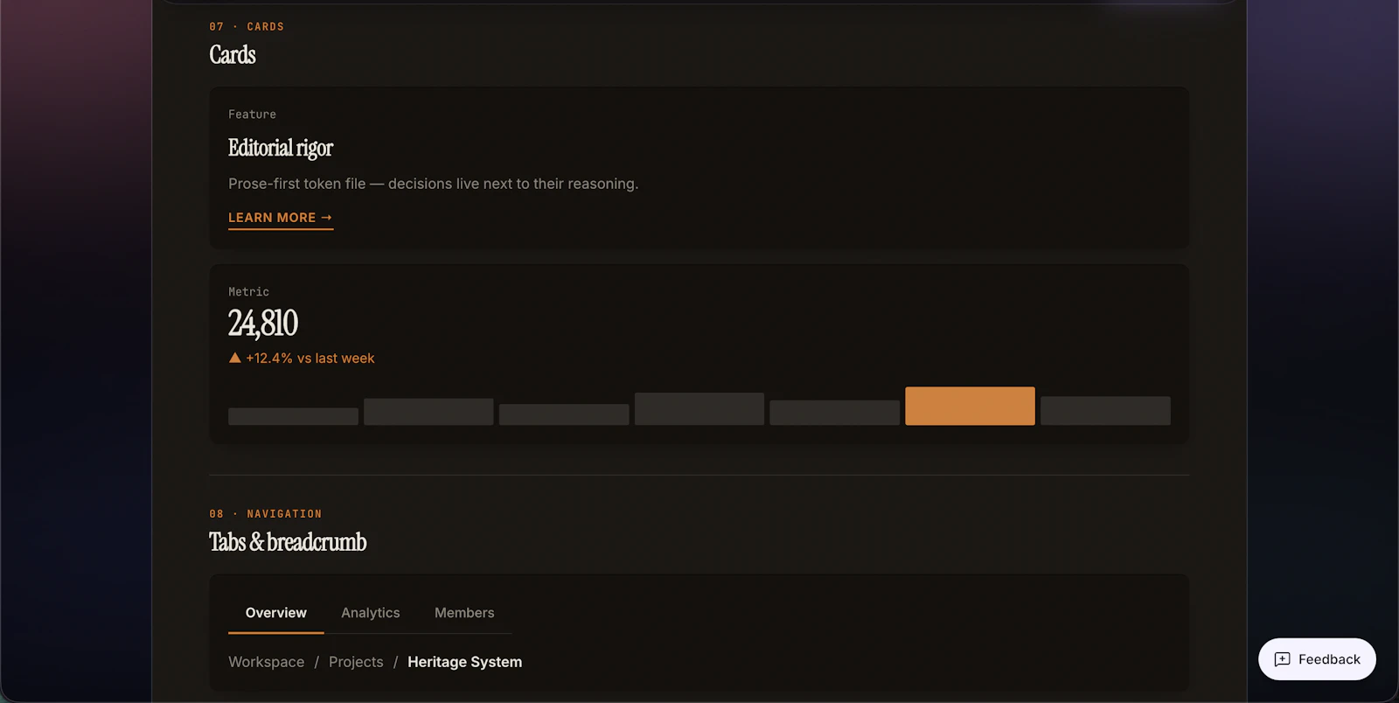Screen dimensions: 1399x703
Task: Click the highlighted orange chart bar
Action: point(970,406)
